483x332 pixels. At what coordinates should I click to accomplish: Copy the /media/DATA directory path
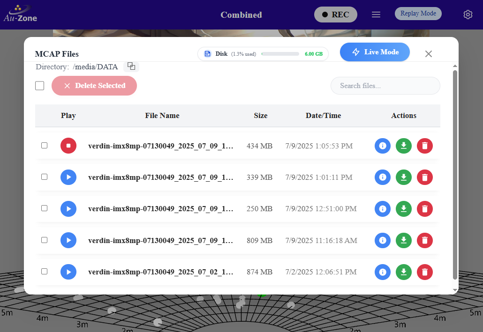[x=131, y=66]
